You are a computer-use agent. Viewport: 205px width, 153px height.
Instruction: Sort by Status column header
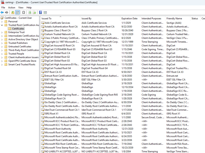(195, 18)
